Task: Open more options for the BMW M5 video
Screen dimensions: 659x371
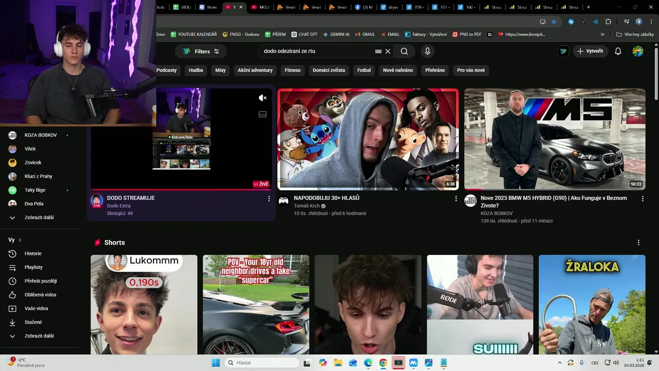Action: [x=643, y=198]
